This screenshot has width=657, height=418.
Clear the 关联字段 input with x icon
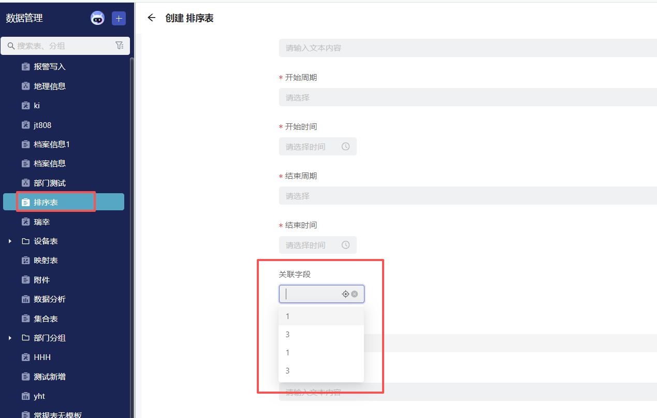[x=355, y=294]
